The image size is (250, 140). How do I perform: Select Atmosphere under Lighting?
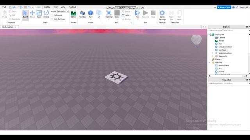coord(223,65)
